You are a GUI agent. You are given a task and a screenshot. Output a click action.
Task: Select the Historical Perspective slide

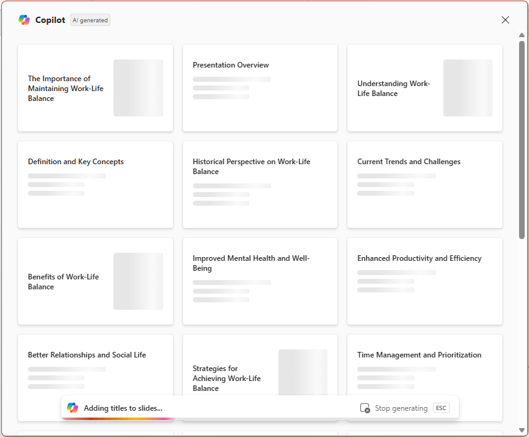(x=260, y=184)
